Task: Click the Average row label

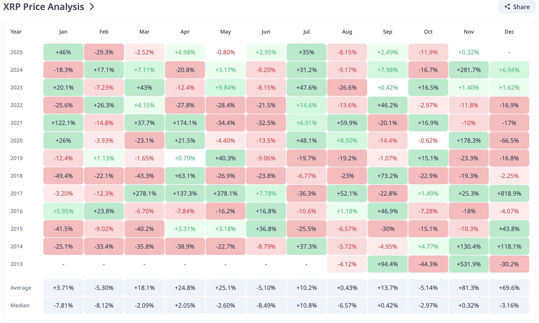Action: [x=21, y=288]
